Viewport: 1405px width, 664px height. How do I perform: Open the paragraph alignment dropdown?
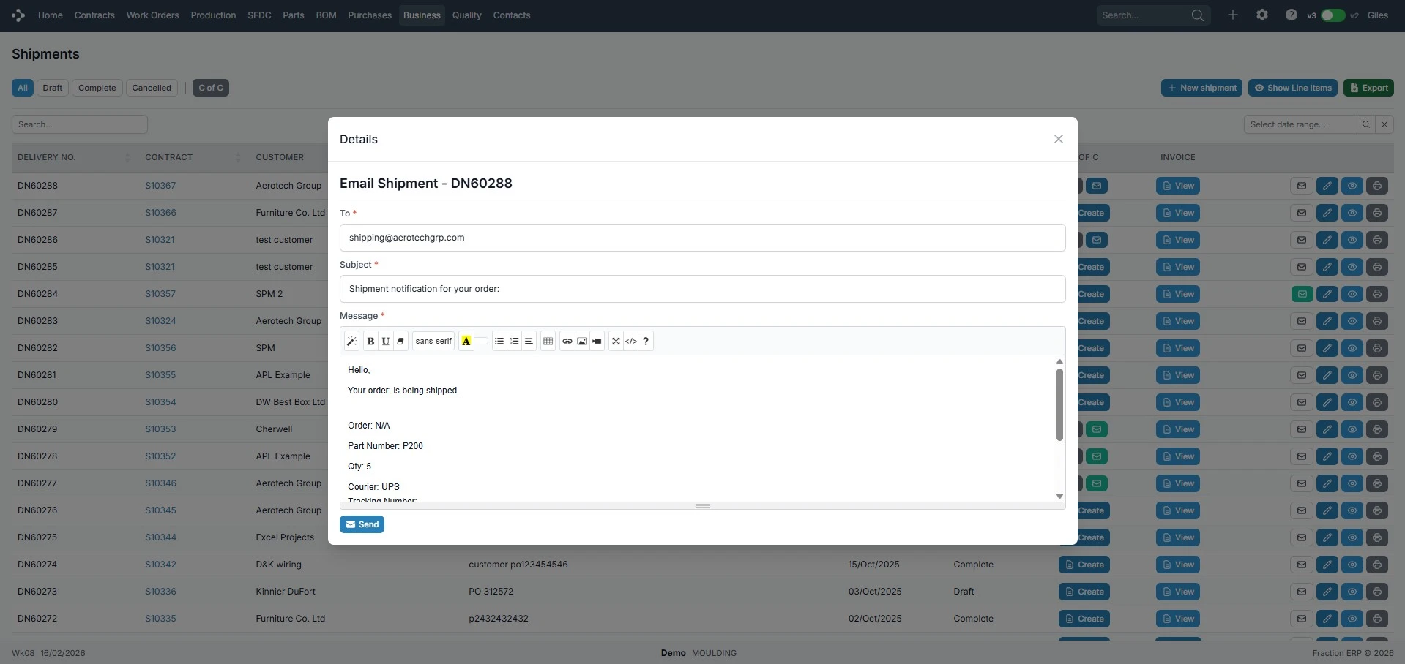(529, 342)
